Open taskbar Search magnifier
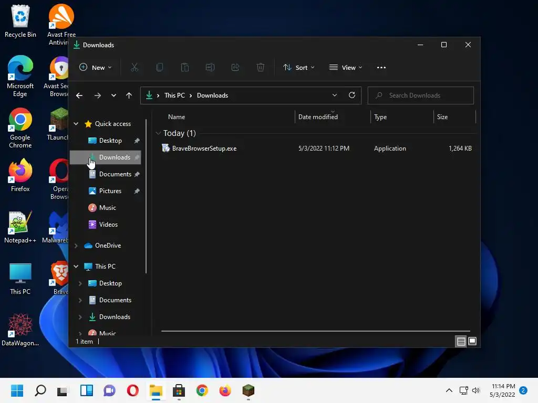 [40, 390]
